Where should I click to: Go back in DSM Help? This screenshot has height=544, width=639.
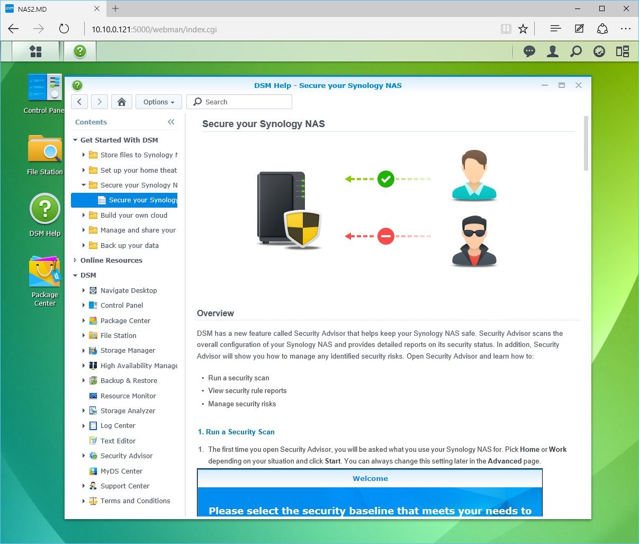[x=79, y=102]
